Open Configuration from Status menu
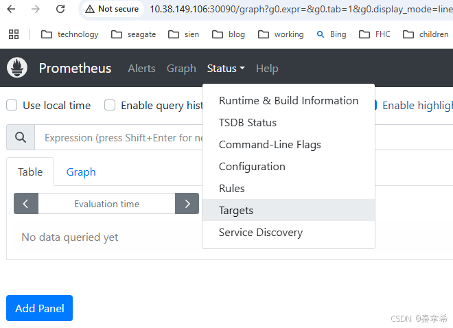Viewport: 453px width, 328px height. pyautogui.click(x=288, y=166)
